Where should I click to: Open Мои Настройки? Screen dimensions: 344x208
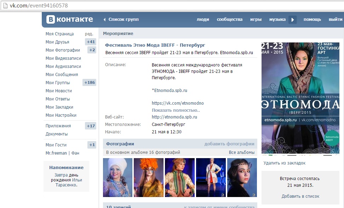pyautogui.click(x=61, y=115)
